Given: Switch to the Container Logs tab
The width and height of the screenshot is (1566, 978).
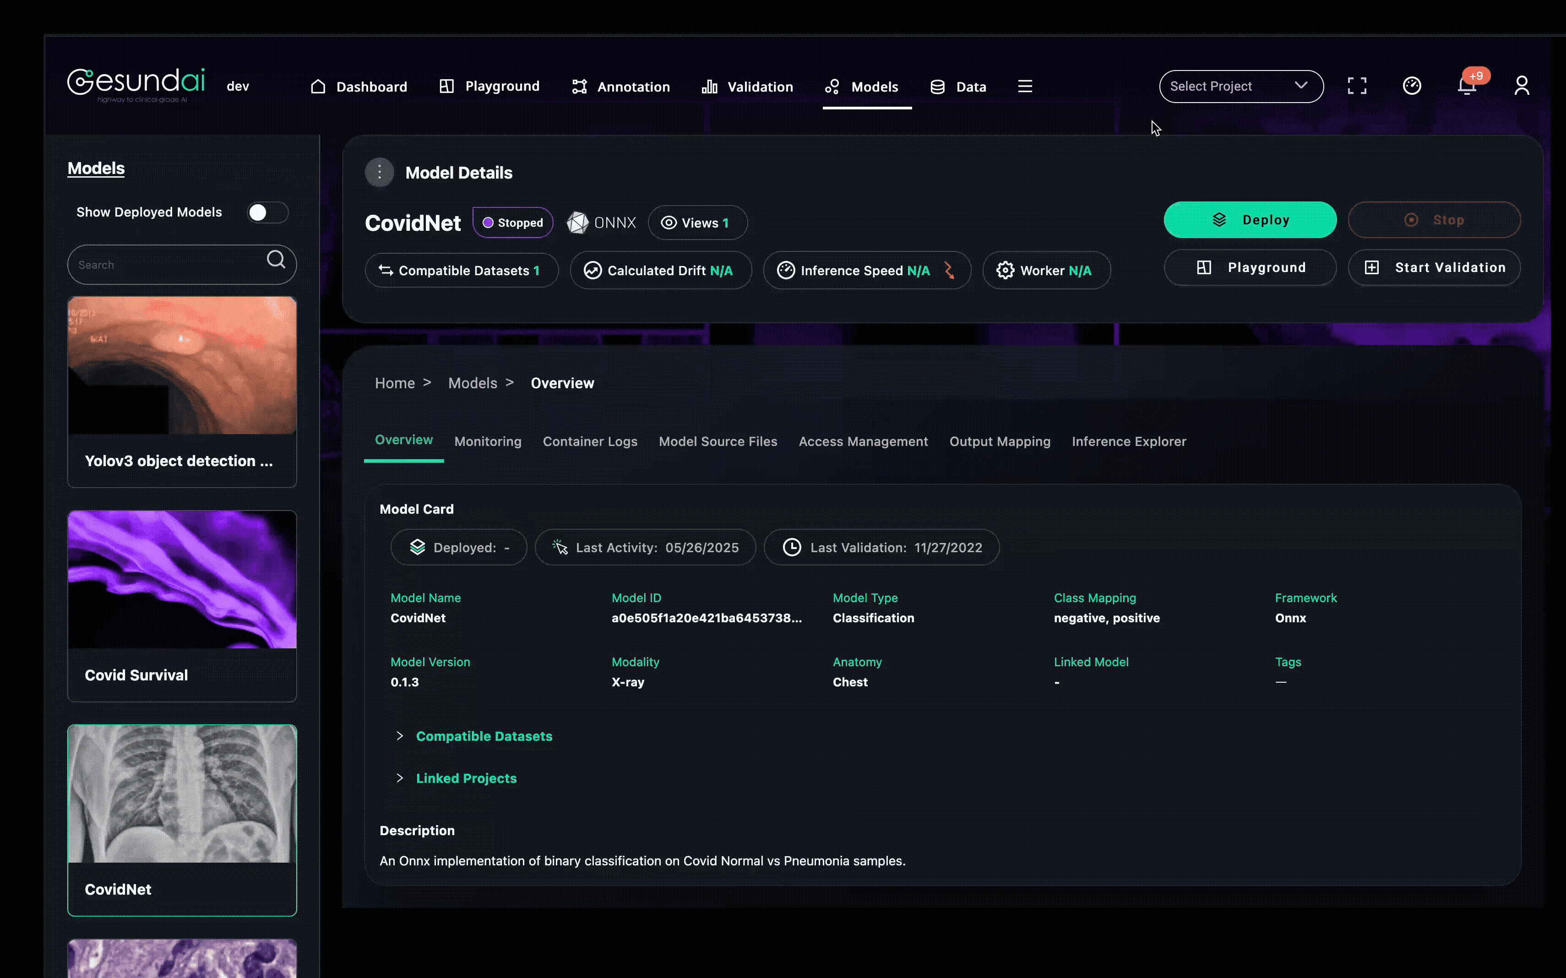Looking at the screenshot, I should coord(590,441).
